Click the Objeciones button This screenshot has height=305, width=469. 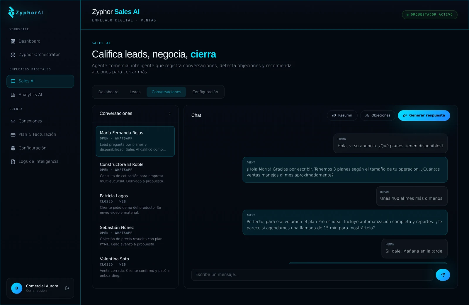point(378,115)
